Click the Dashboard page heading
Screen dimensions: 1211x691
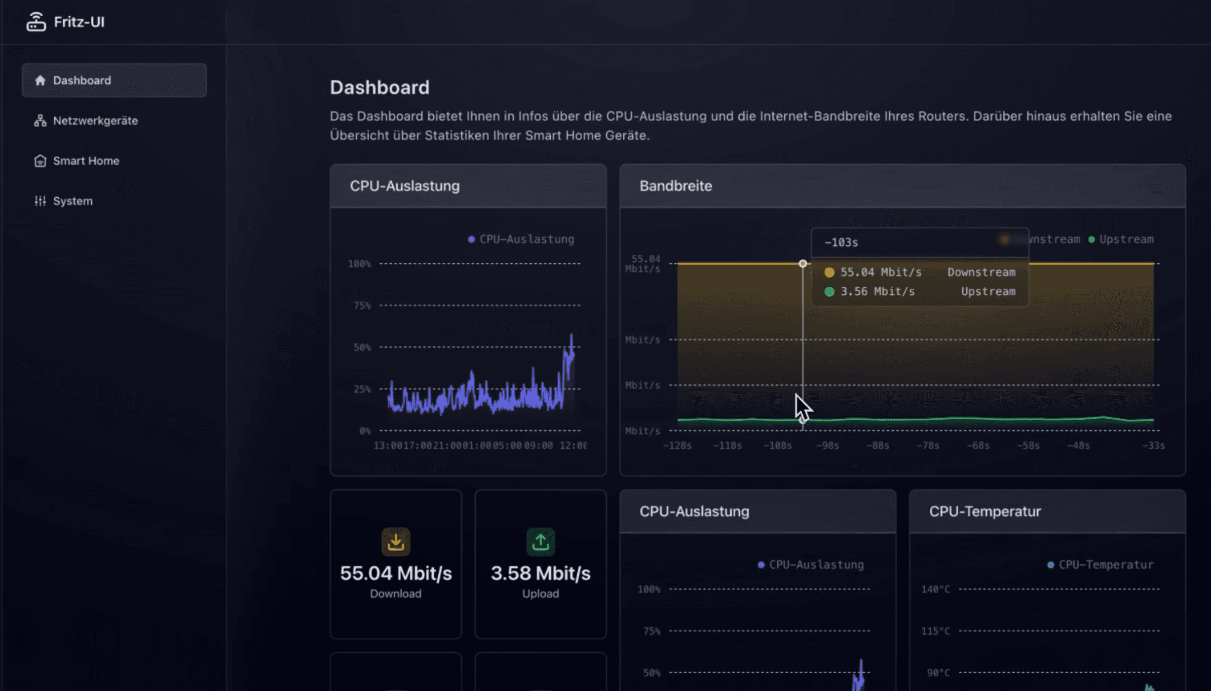pos(379,87)
